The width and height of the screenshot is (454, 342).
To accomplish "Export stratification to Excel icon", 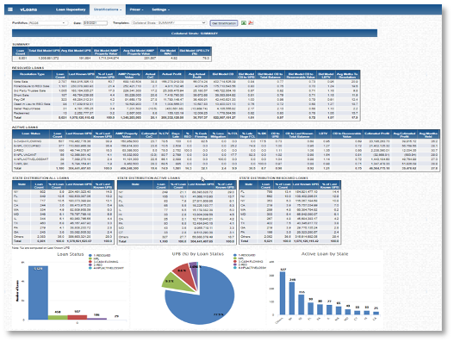I will (x=244, y=23).
